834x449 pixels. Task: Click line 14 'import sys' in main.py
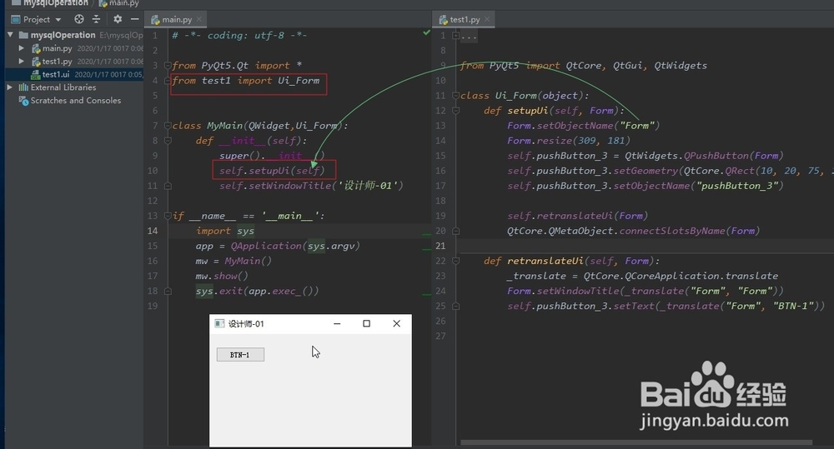tap(225, 231)
